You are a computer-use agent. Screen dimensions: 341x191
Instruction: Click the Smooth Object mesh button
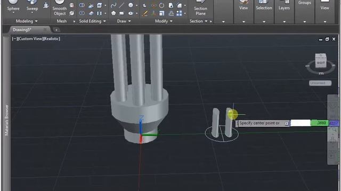60,8
